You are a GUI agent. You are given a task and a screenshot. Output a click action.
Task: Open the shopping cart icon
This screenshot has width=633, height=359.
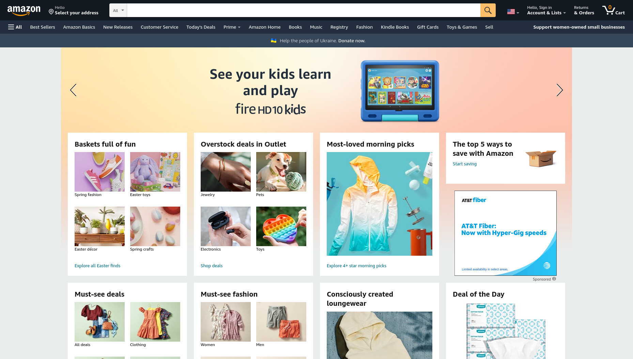(x=613, y=10)
